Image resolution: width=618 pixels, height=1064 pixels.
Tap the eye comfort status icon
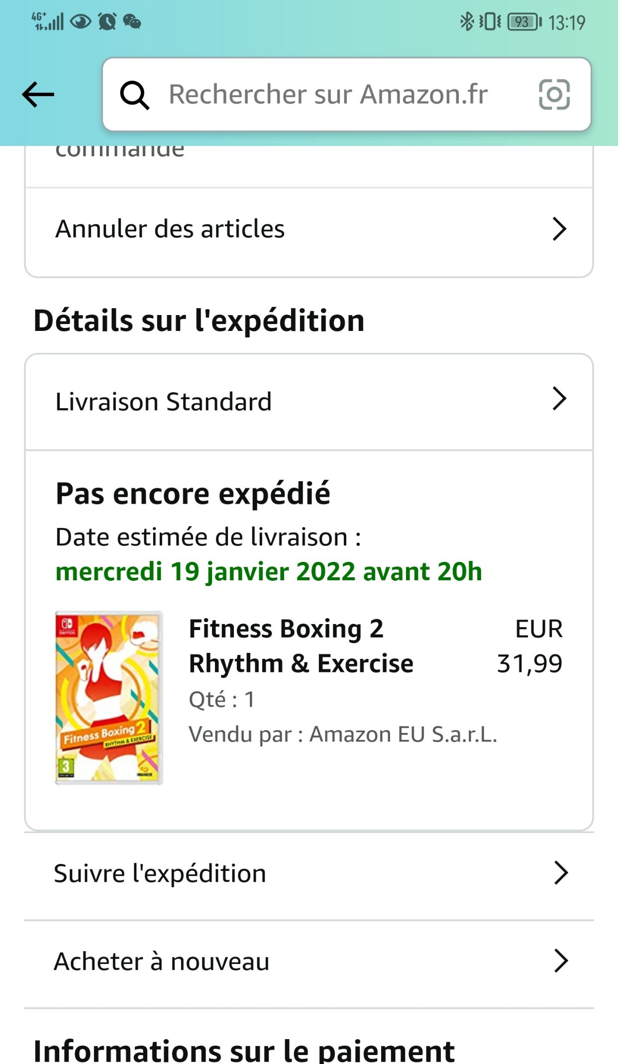[81, 21]
